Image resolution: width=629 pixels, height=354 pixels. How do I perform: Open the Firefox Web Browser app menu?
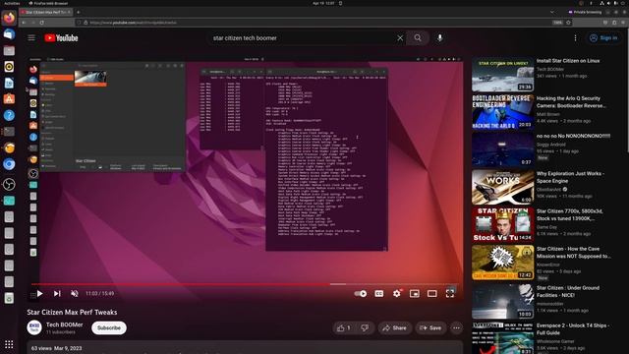click(48, 3)
